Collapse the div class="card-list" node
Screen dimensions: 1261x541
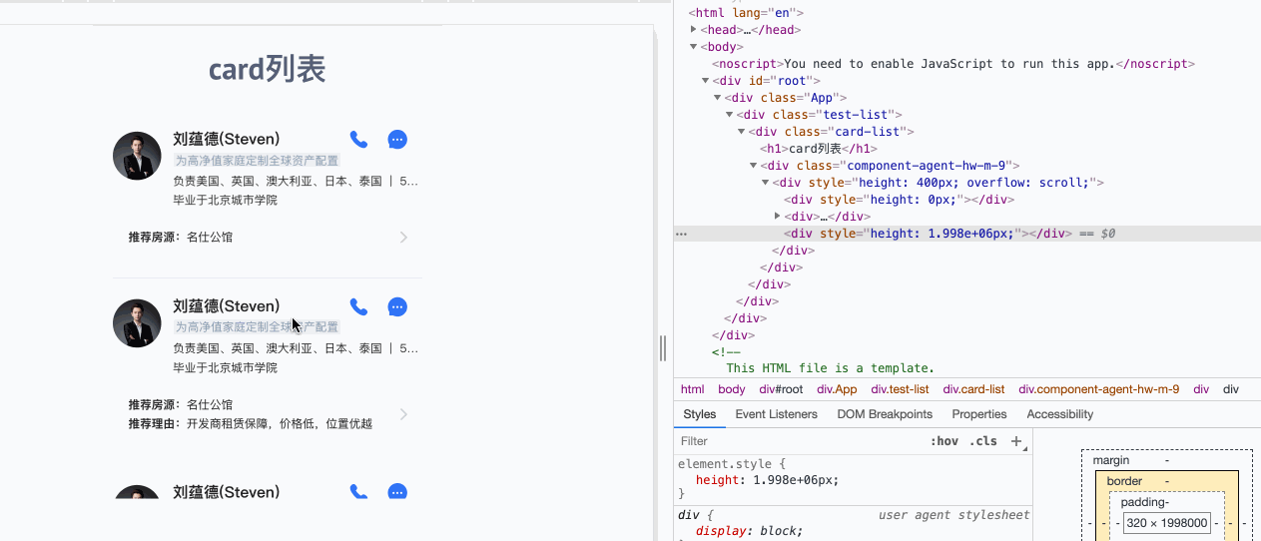[741, 132]
